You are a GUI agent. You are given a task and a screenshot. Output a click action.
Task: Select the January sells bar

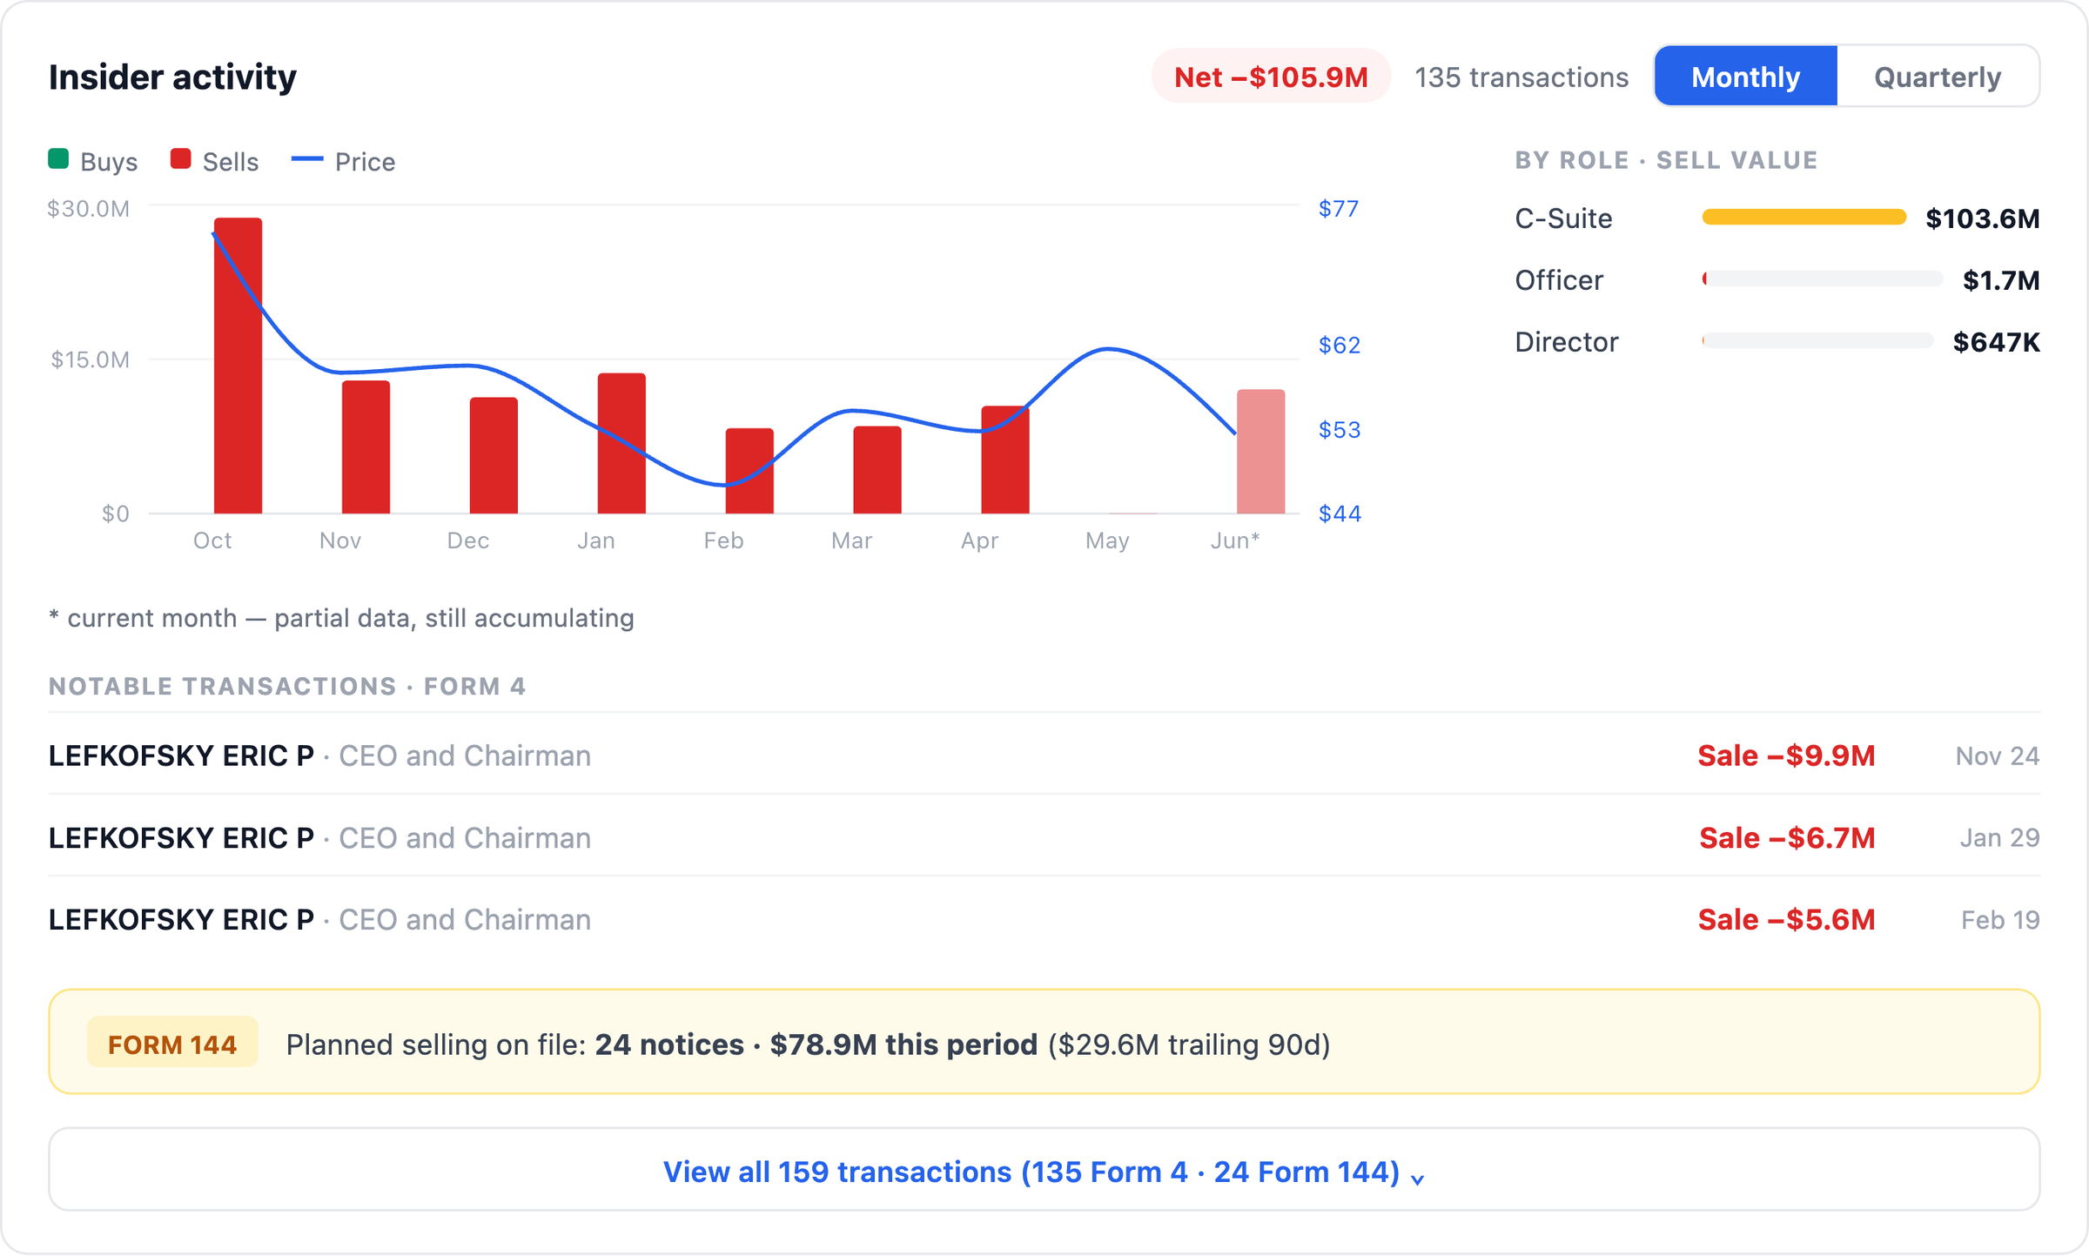coord(621,443)
